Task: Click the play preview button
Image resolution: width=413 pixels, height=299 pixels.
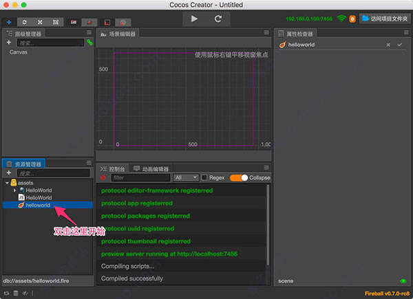Action: [193, 19]
